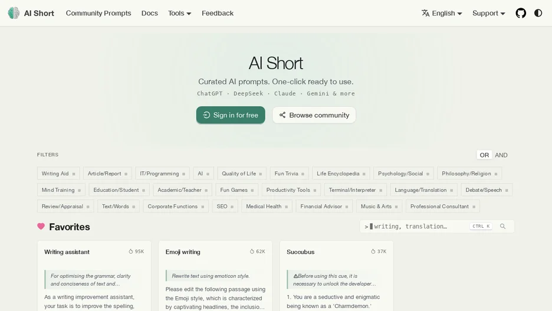Select the Professional Consultant filter
The width and height of the screenshot is (552, 311).
(x=442, y=206)
